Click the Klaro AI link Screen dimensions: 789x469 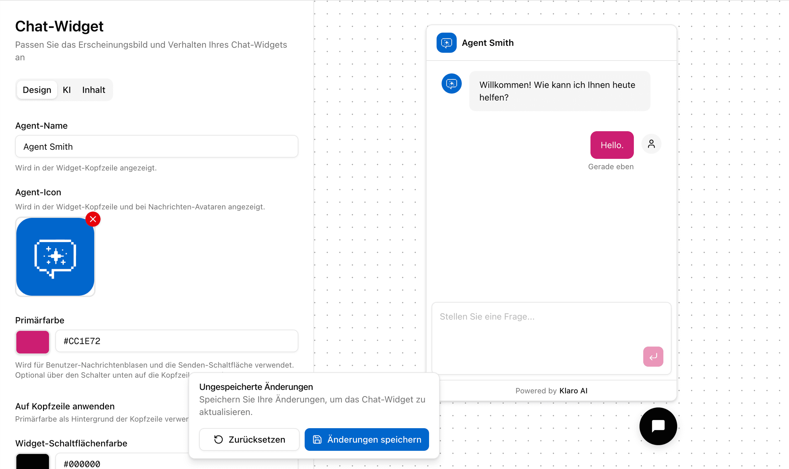pyautogui.click(x=573, y=391)
